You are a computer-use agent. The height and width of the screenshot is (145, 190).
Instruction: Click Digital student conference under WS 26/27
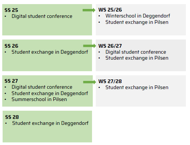tap(136, 52)
